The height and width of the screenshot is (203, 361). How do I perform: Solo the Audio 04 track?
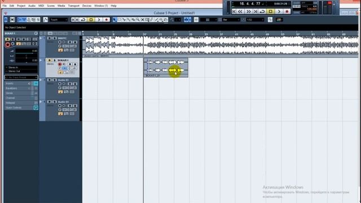(x=54, y=101)
